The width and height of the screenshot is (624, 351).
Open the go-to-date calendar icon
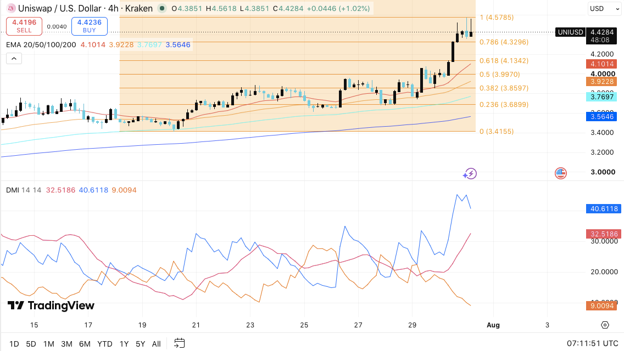pyautogui.click(x=180, y=343)
